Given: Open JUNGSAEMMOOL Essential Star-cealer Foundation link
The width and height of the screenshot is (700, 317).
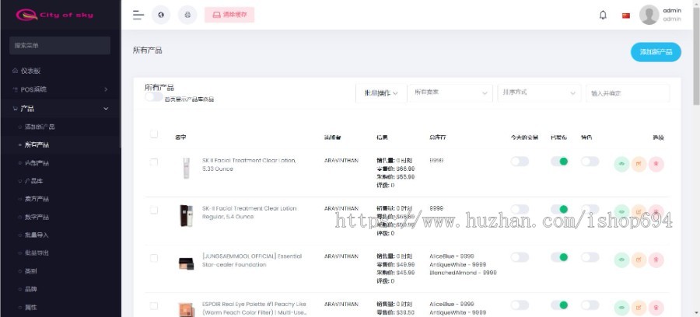Looking at the screenshot, I should pos(252,260).
